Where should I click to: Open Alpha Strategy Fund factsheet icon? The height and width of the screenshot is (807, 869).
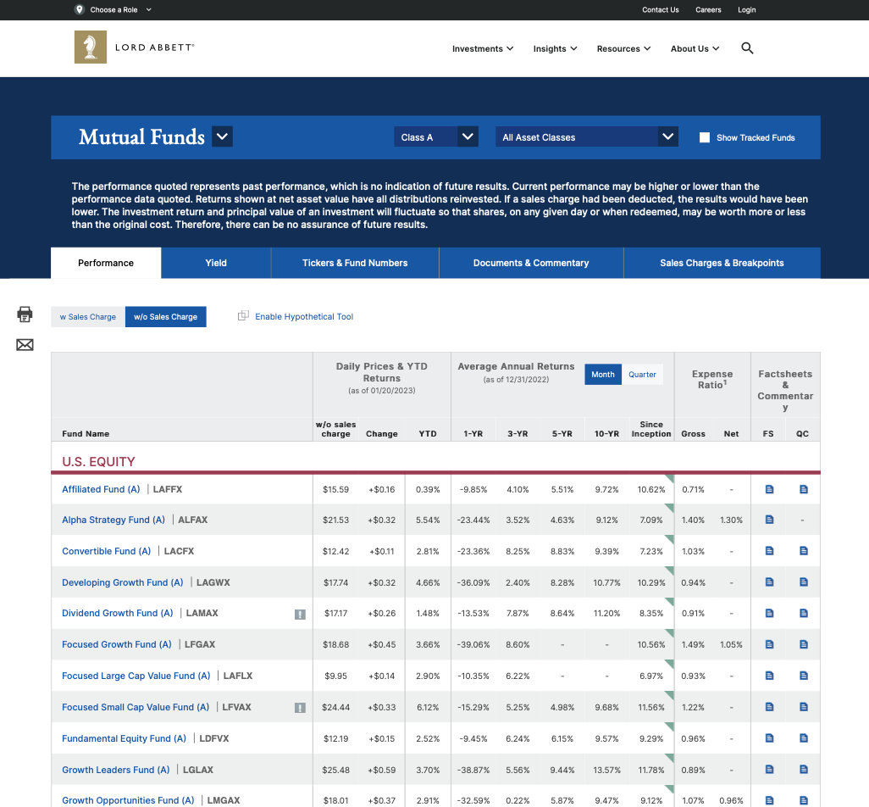[769, 520]
